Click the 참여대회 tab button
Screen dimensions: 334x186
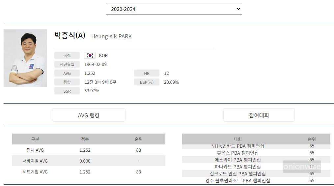click(x=259, y=115)
